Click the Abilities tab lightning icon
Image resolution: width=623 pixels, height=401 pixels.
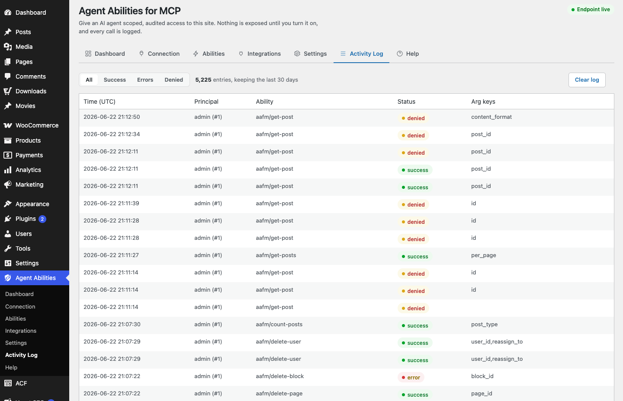tap(196, 54)
